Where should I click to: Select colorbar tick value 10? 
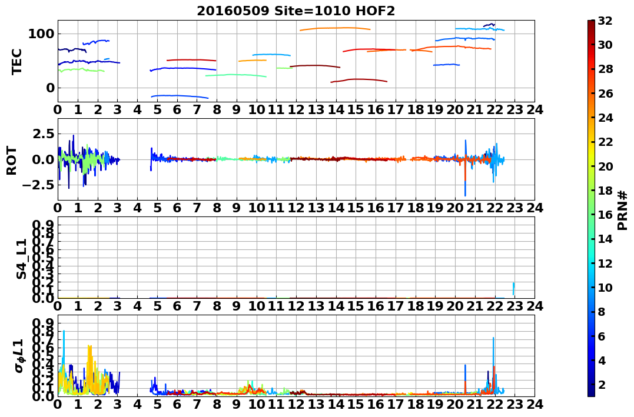coord(605,287)
